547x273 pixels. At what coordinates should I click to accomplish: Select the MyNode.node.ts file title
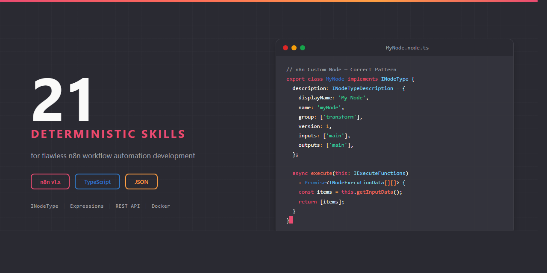(407, 48)
